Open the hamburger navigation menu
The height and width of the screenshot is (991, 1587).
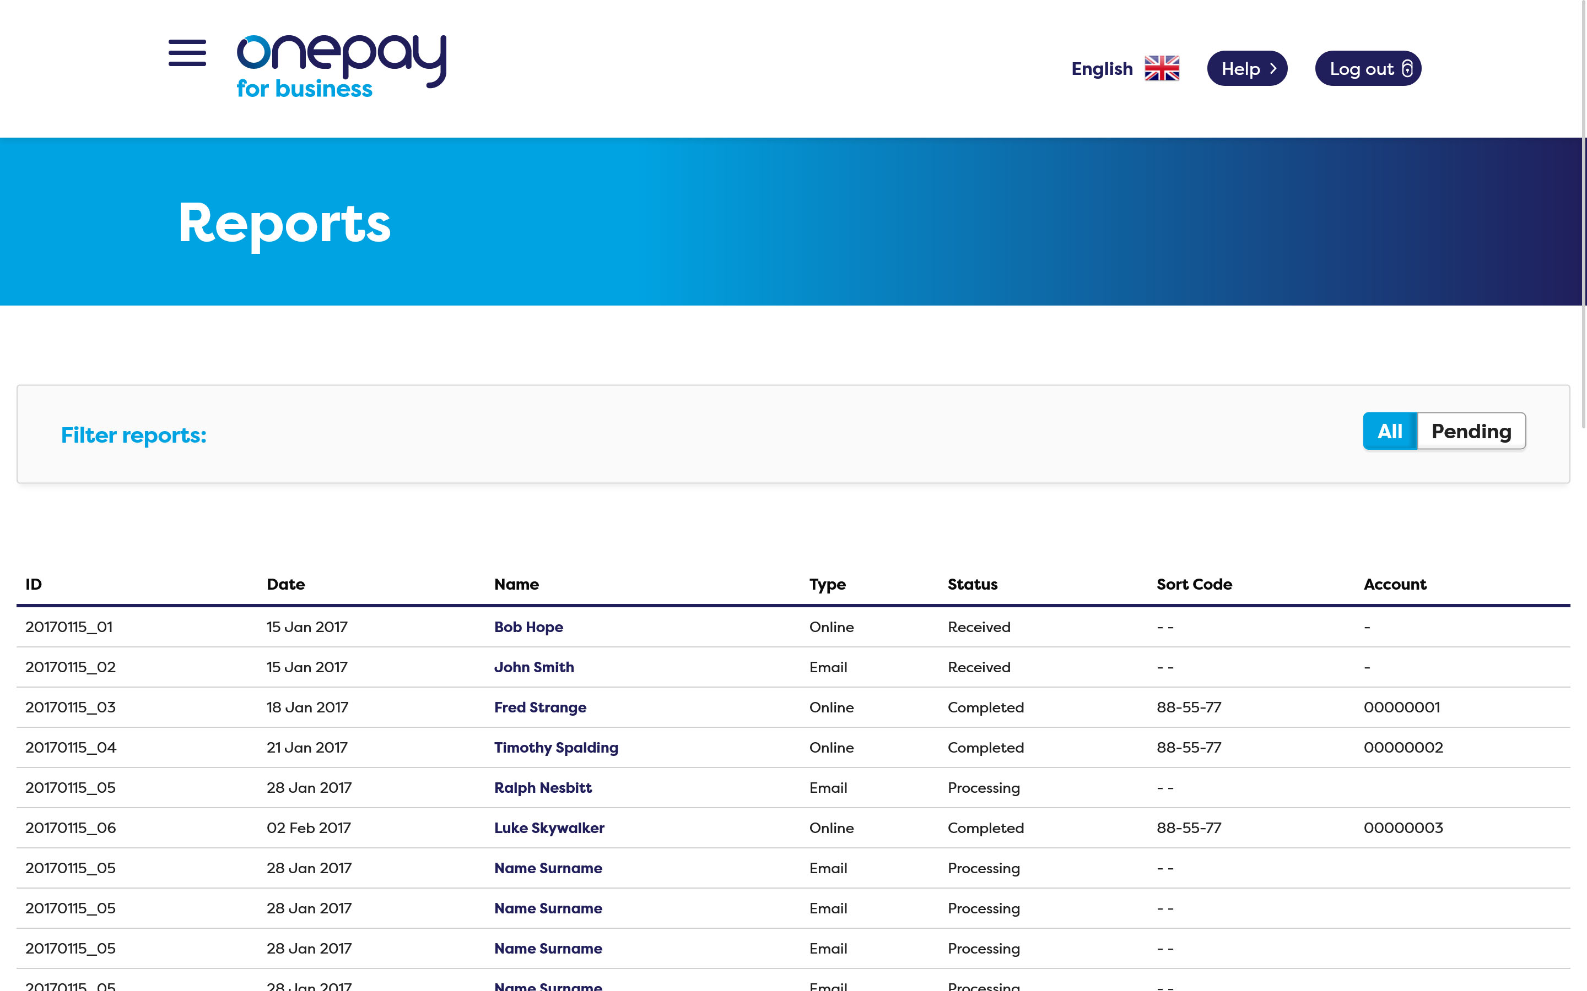(187, 53)
